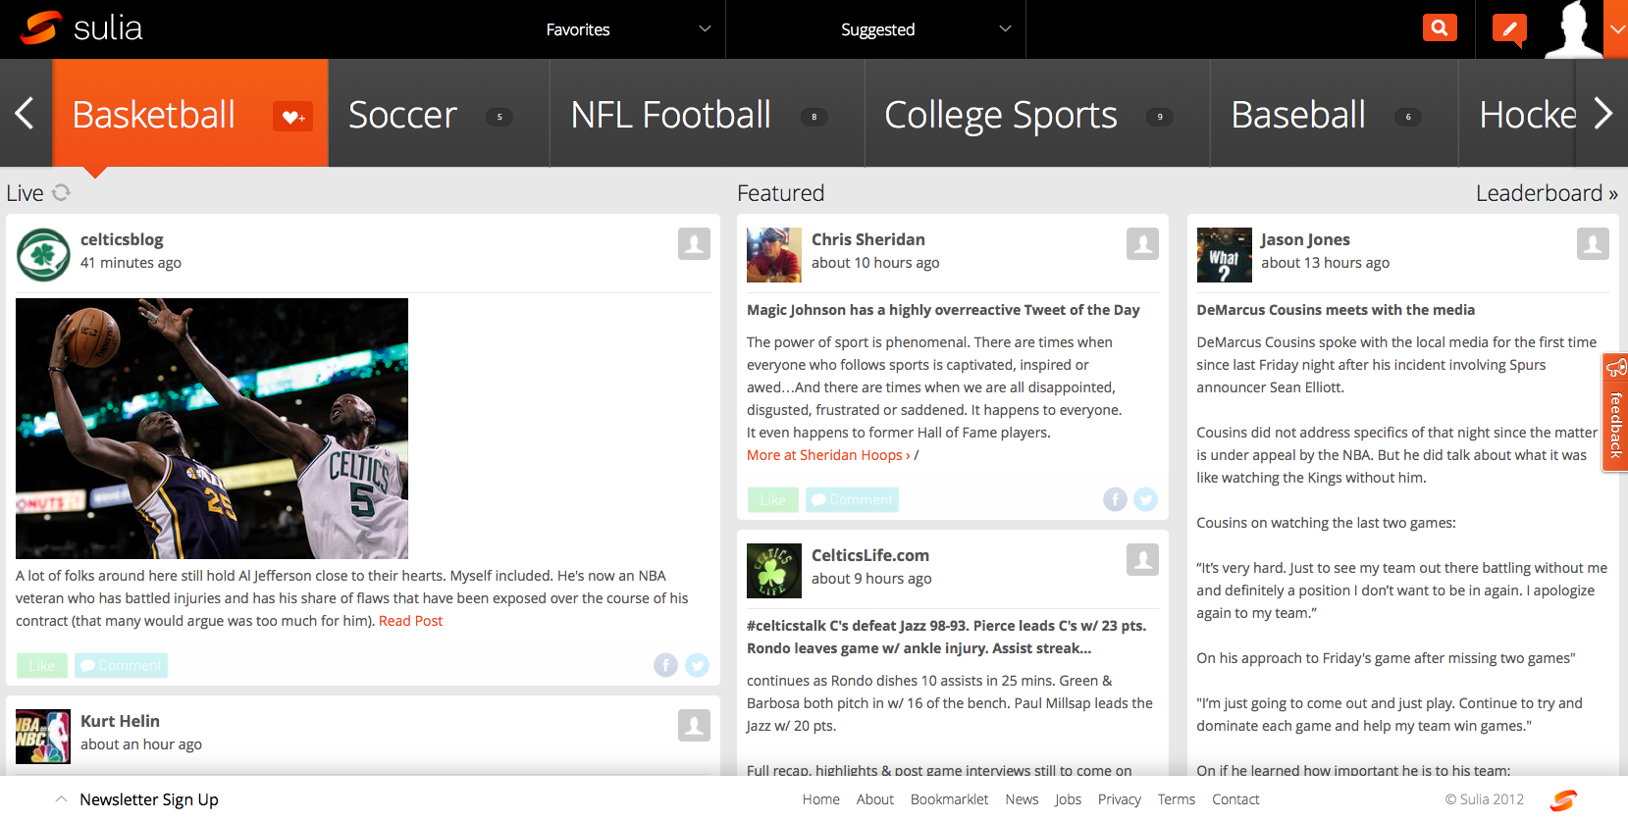Click follow icon beside Jason Jones
This screenshot has width=1628, height=821.
(1592, 244)
